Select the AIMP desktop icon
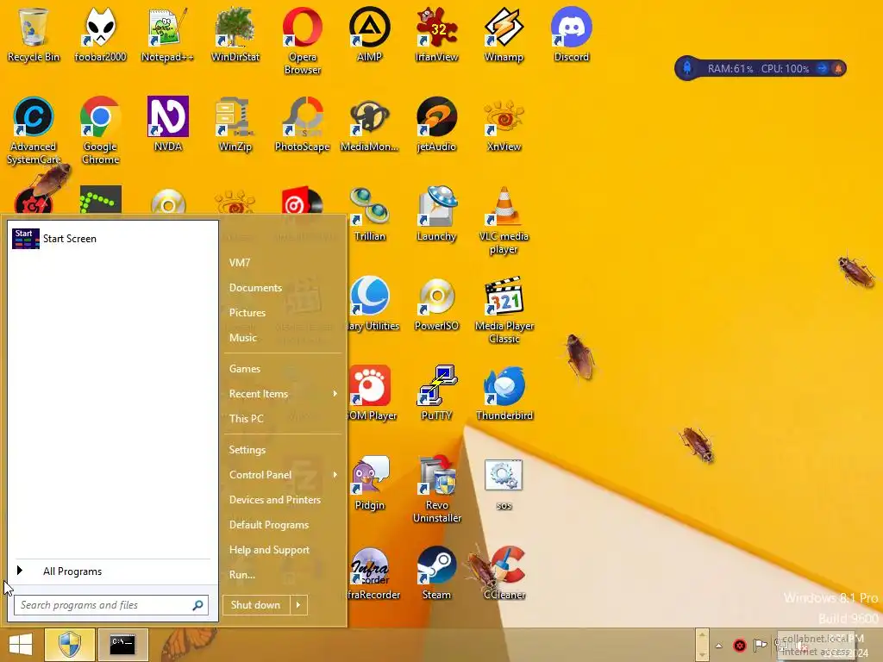This screenshot has width=883, height=662. click(x=369, y=34)
